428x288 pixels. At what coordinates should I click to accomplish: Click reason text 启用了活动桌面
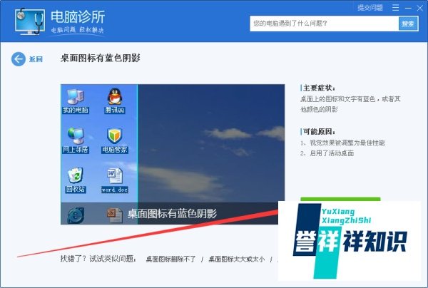pos(332,153)
